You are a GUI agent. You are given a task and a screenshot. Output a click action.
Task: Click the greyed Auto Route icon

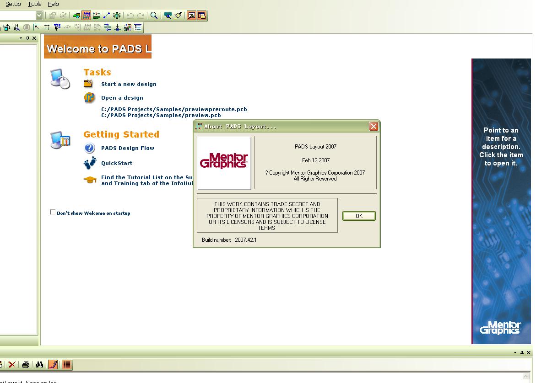click(x=78, y=27)
